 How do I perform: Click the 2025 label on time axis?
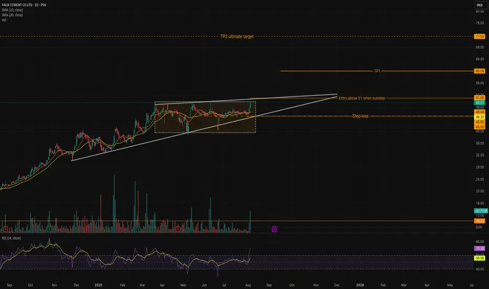(99, 285)
